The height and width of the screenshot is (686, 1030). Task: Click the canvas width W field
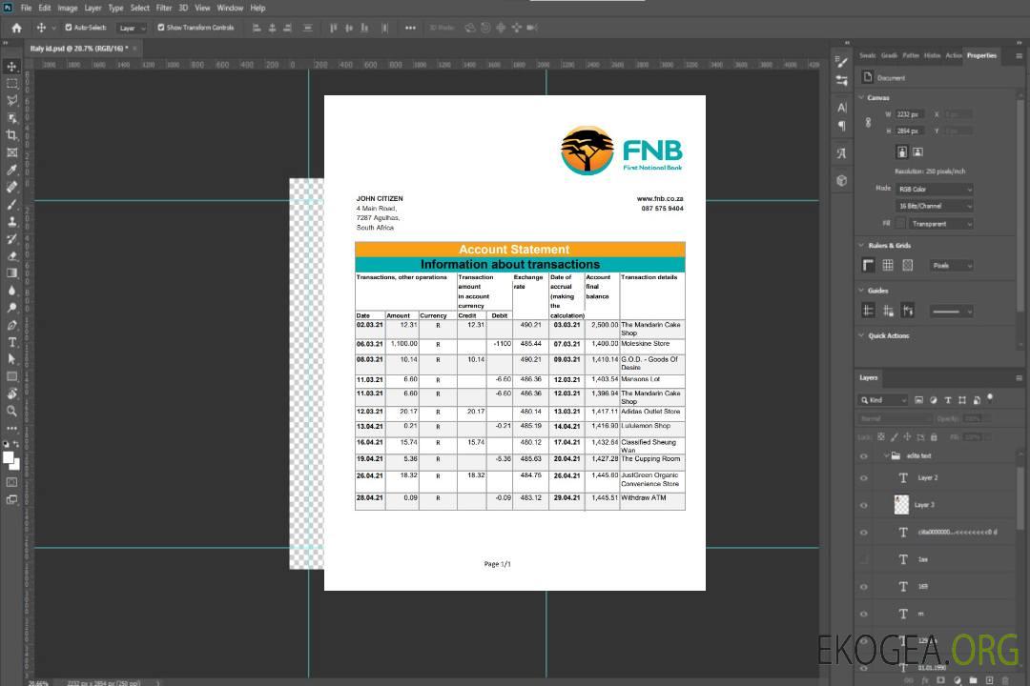(x=910, y=114)
